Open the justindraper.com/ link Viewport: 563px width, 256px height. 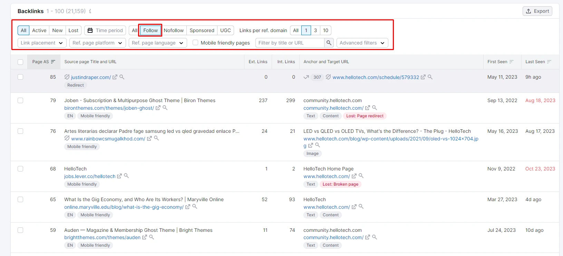pyautogui.click(x=91, y=77)
